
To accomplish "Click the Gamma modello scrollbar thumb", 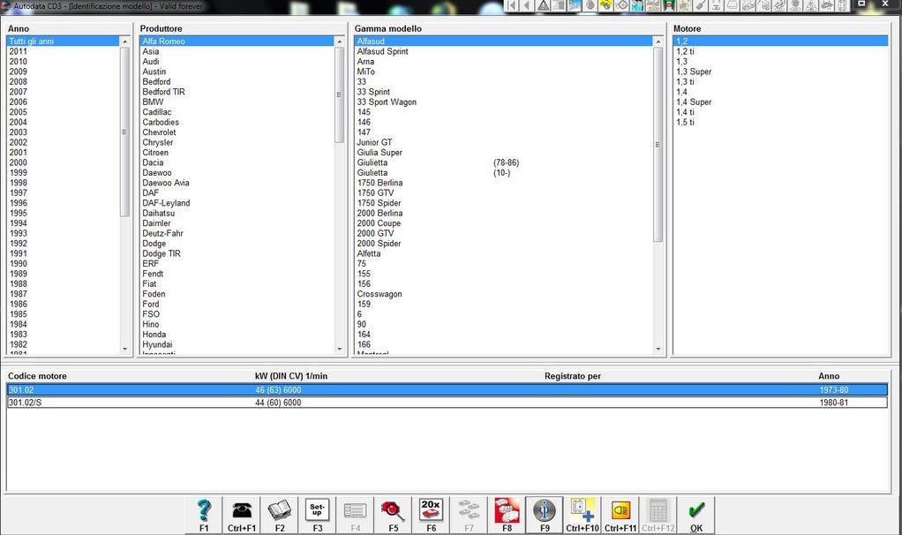I will (x=658, y=145).
